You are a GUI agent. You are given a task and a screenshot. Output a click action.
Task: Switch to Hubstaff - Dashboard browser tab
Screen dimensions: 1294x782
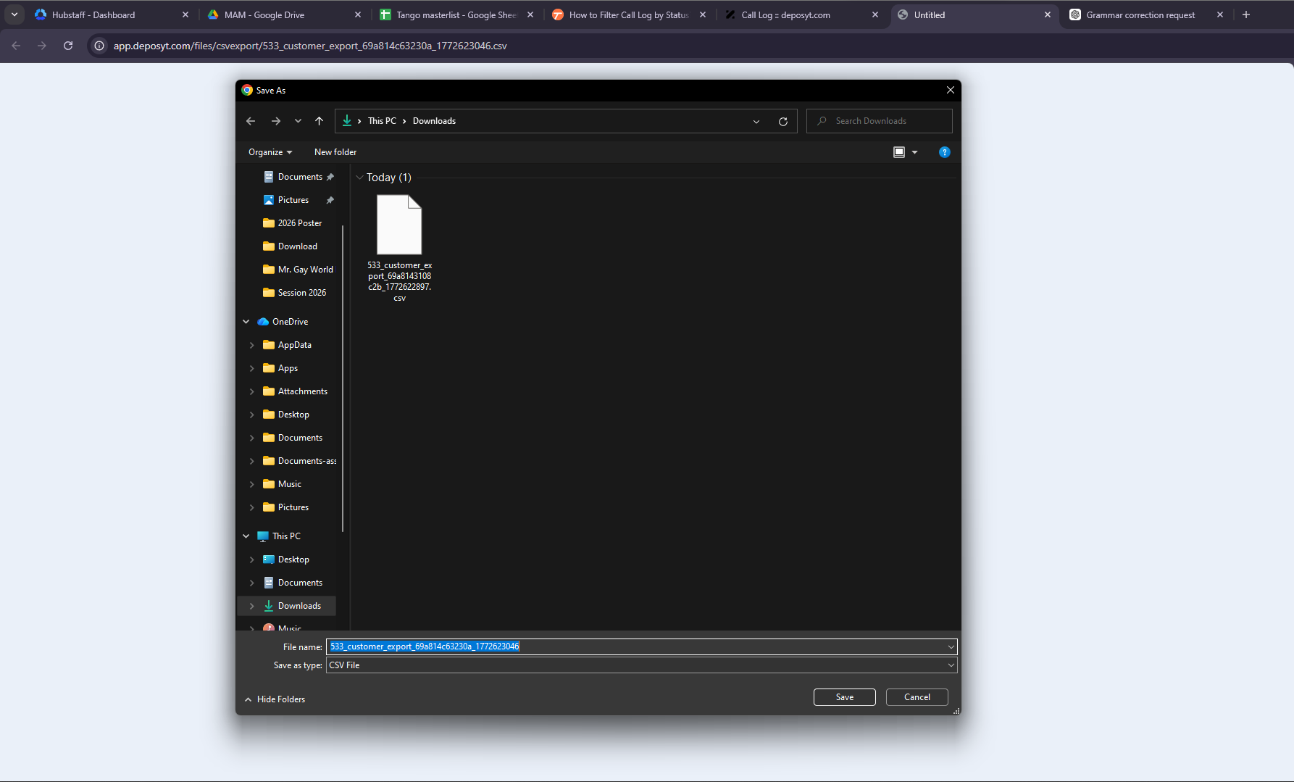pyautogui.click(x=112, y=14)
